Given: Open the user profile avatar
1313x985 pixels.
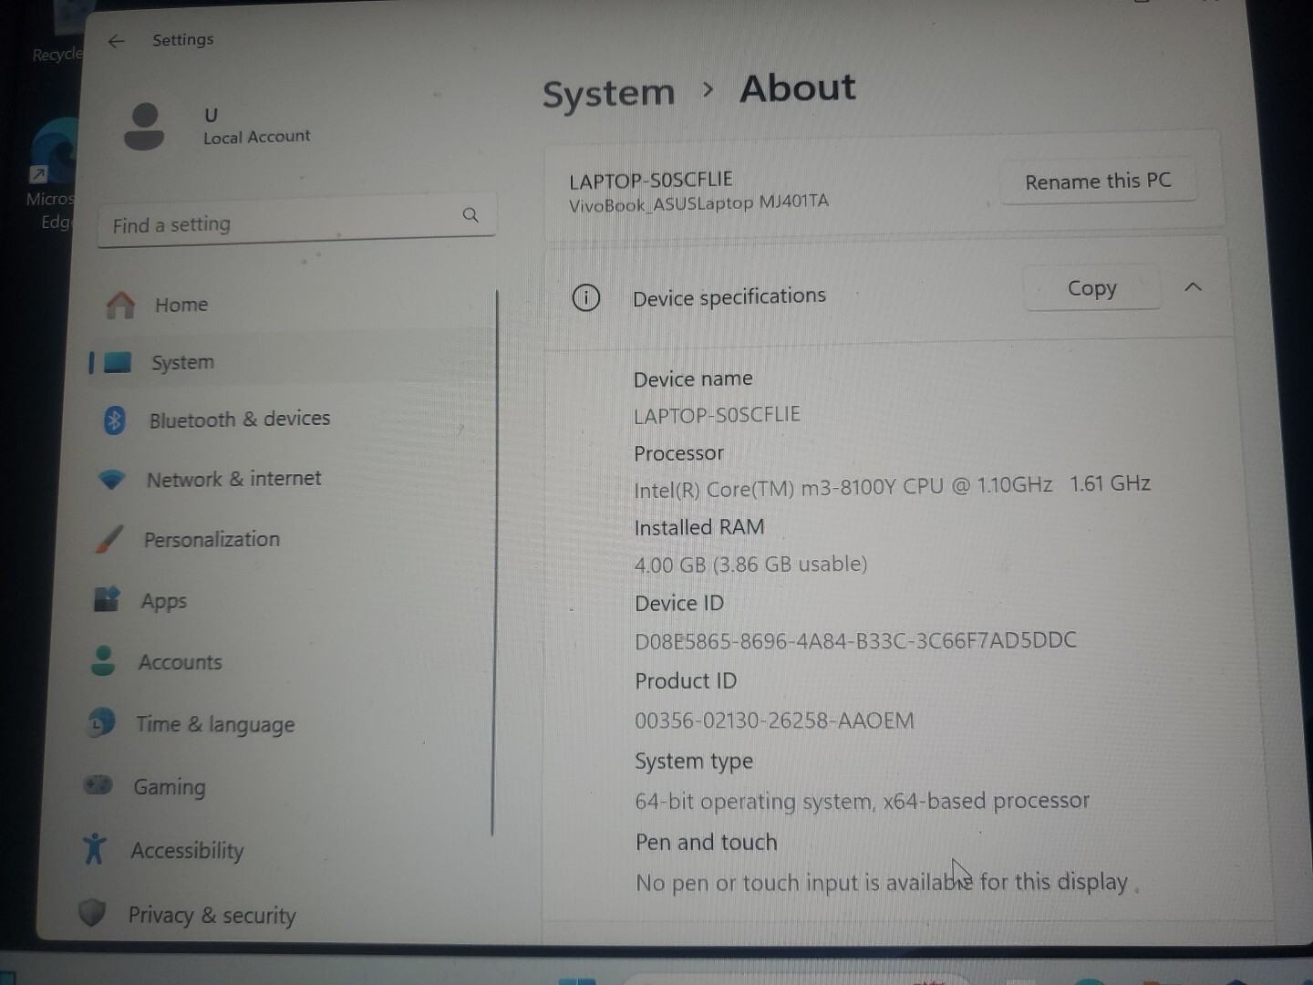Looking at the screenshot, I should 144,126.
